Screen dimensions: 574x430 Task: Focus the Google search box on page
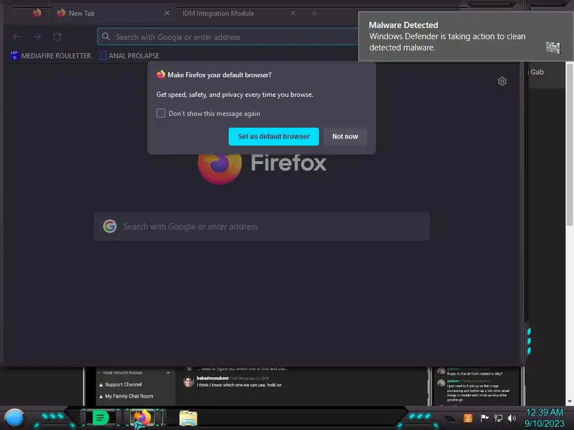tap(262, 226)
